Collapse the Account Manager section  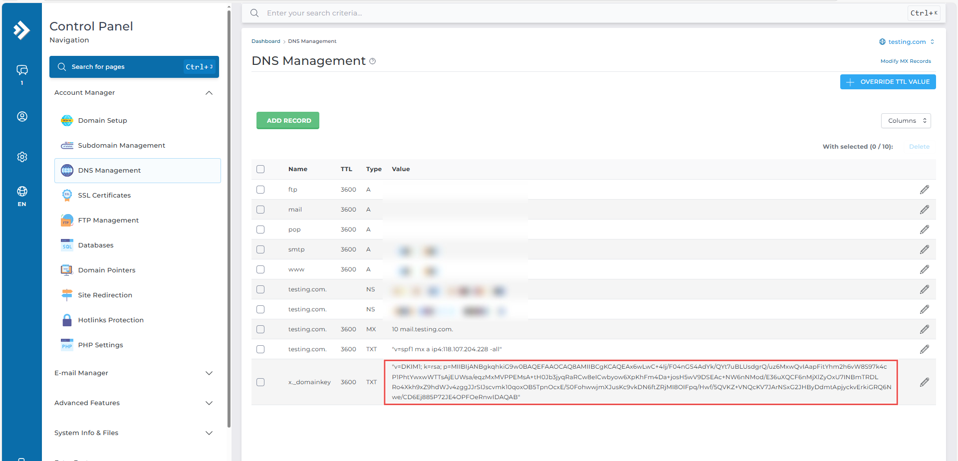coord(209,93)
